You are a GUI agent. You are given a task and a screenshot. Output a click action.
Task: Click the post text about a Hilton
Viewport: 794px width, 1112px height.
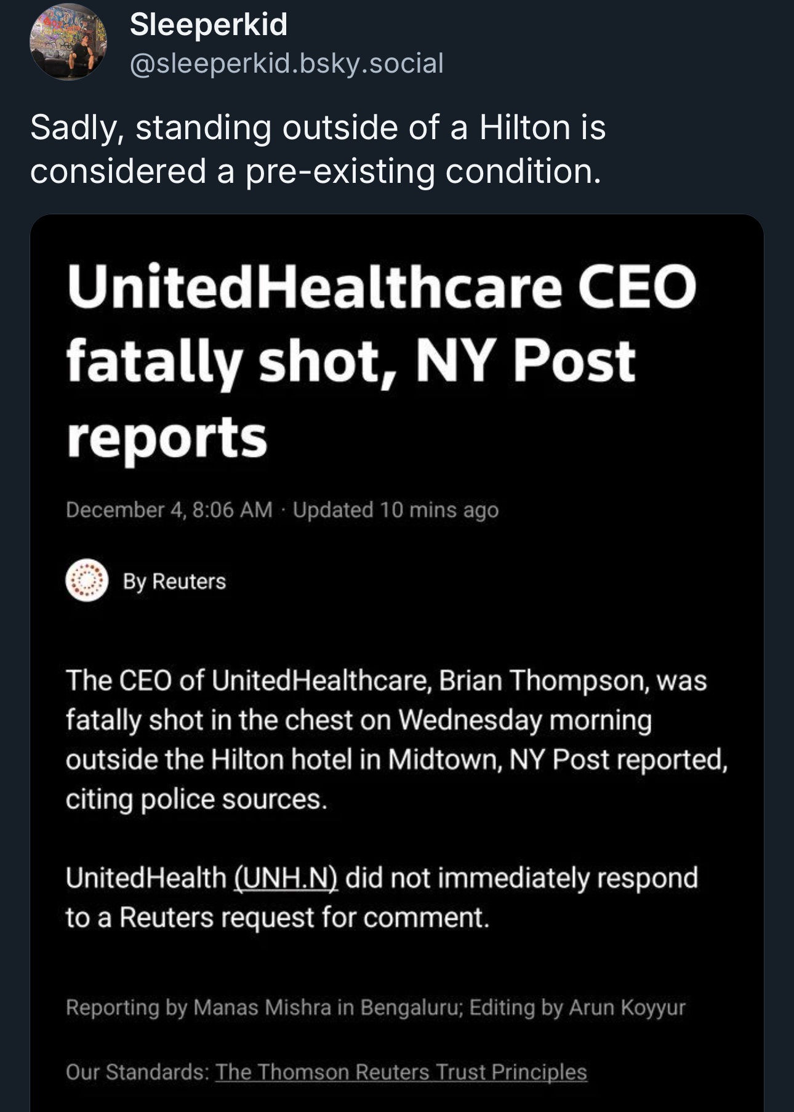(318, 149)
